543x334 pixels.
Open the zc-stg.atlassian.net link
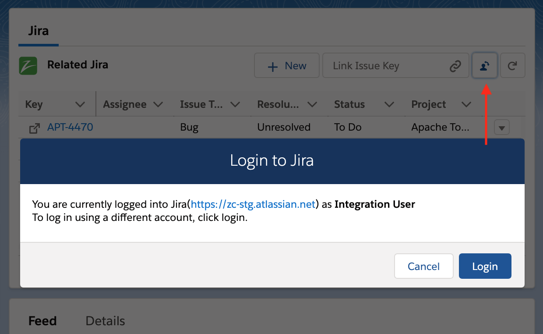click(x=253, y=204)
